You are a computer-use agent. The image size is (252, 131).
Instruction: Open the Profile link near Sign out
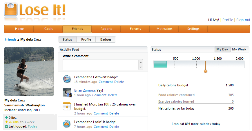point(228,20)
